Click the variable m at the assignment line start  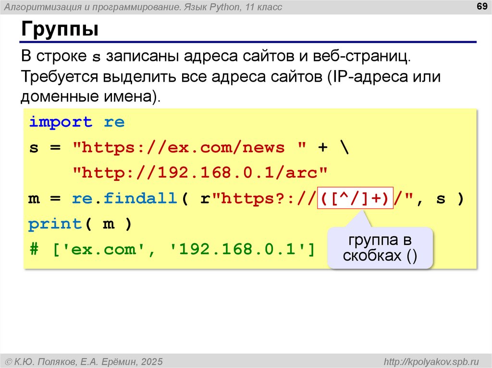click(x=34, y=198)
